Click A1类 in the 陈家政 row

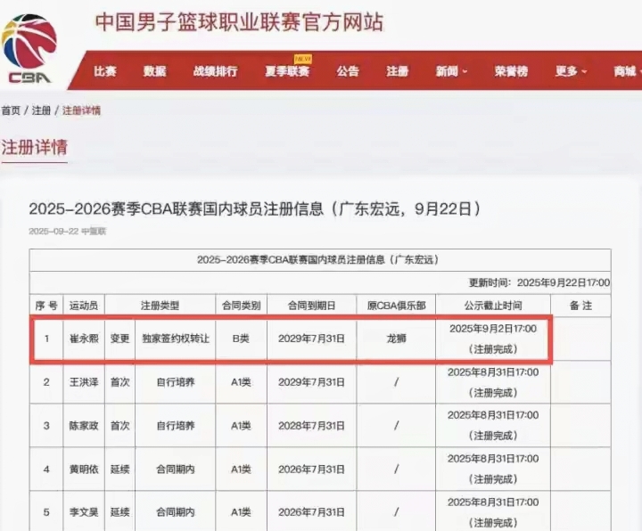pyautogui.click(x=241, y=426)
